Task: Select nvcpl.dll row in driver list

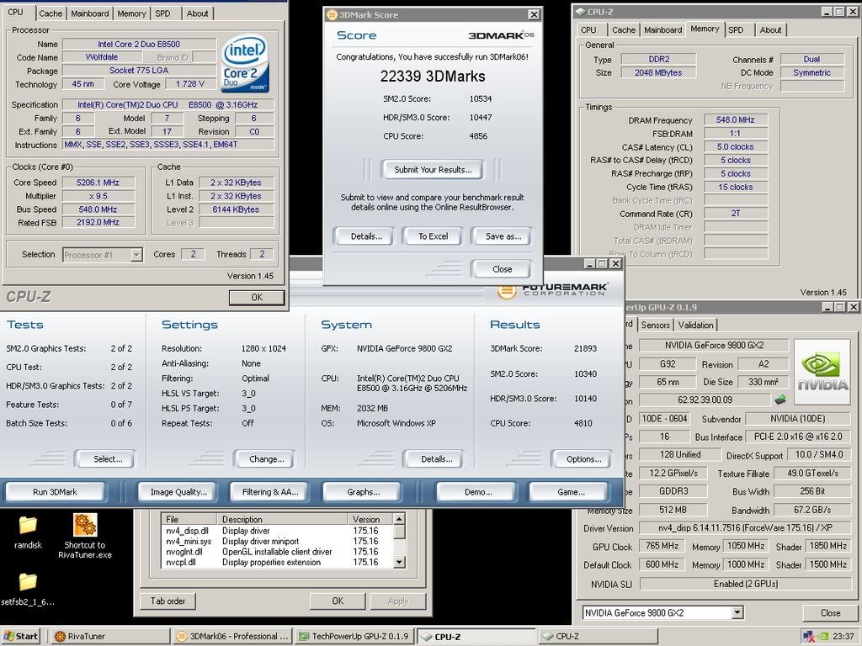Action: (278, 562)
